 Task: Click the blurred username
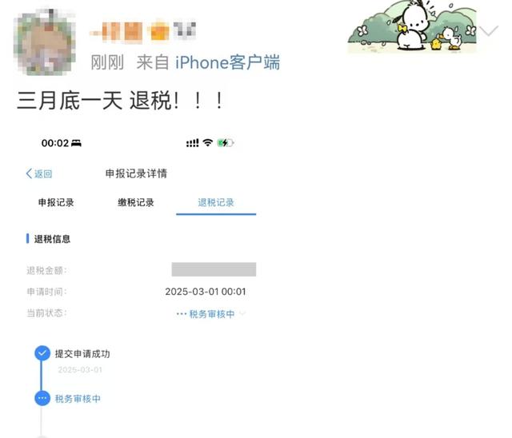coord(142,32)
